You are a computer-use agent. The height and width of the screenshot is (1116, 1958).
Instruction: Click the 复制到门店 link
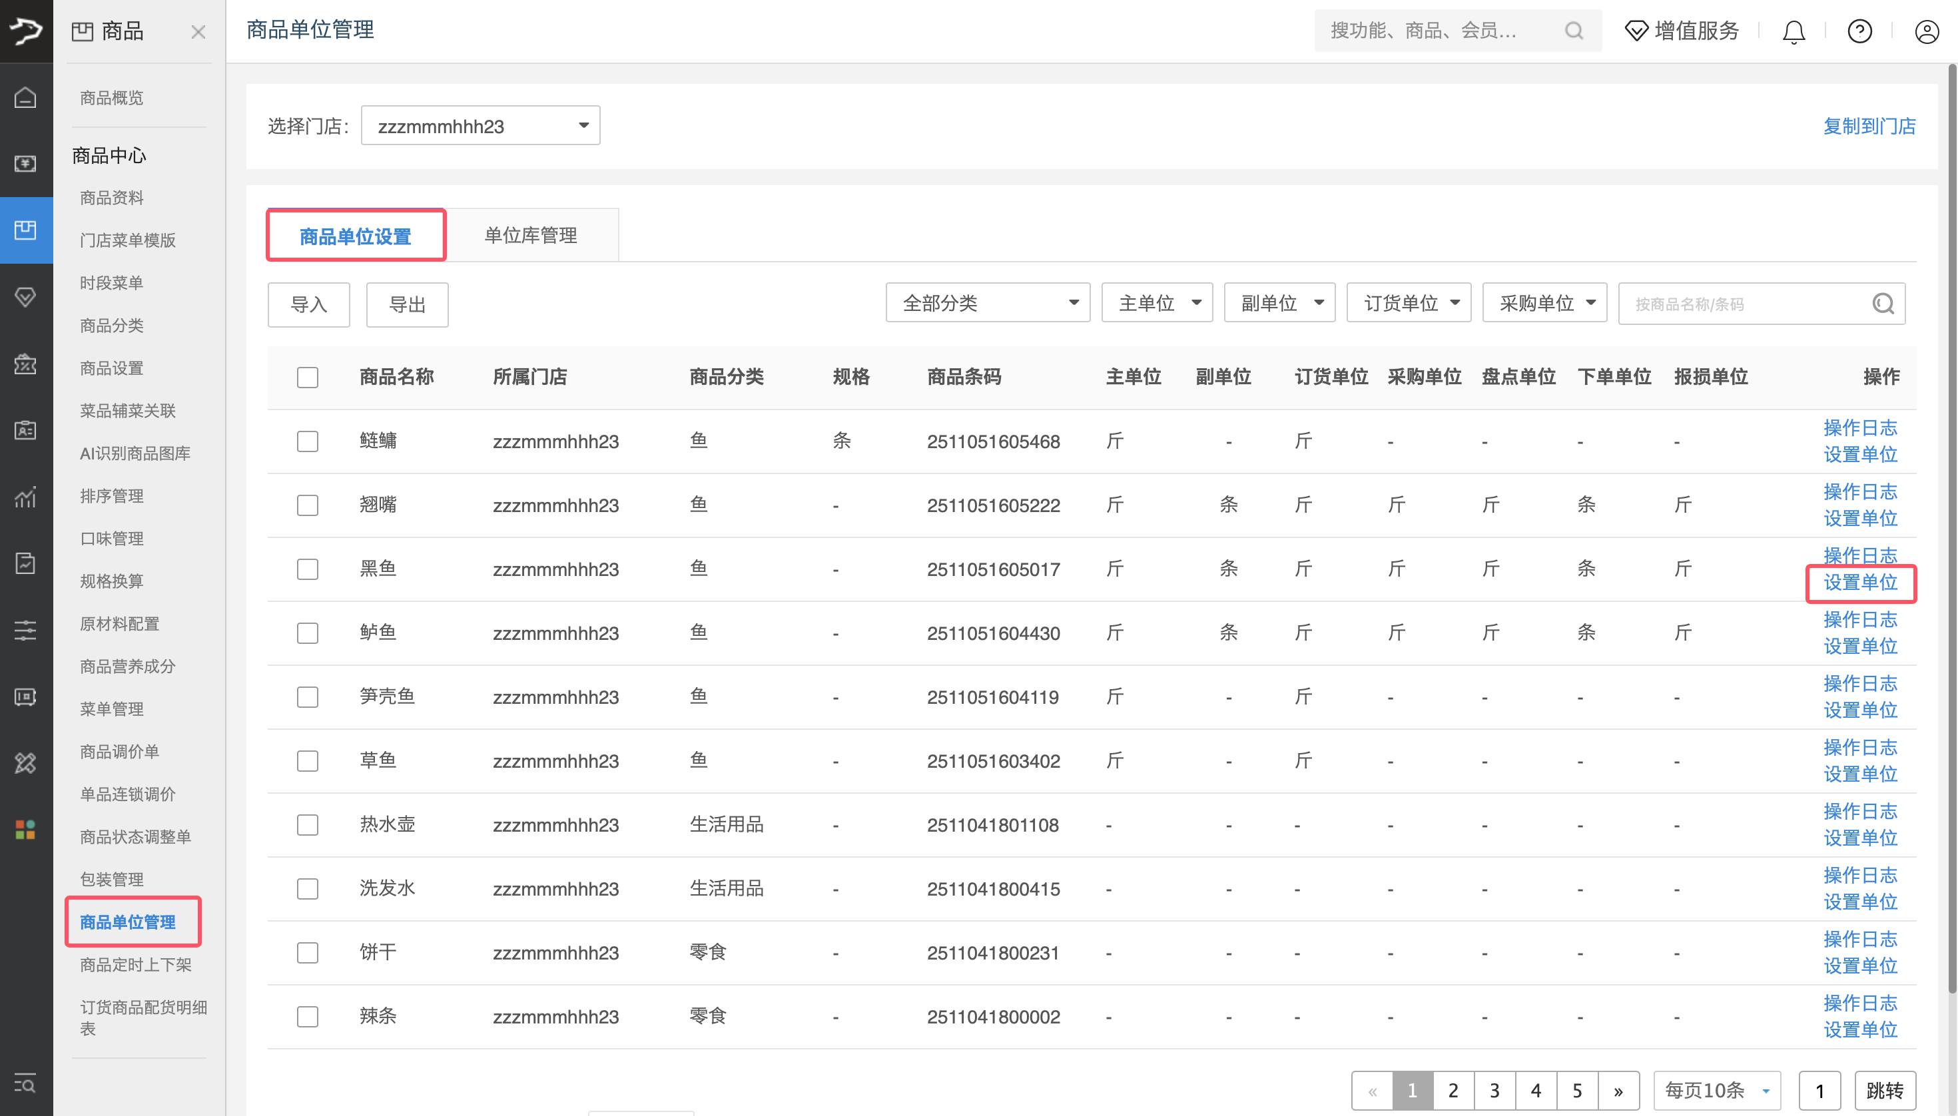pyautogui.click(x=1868, y=126)
